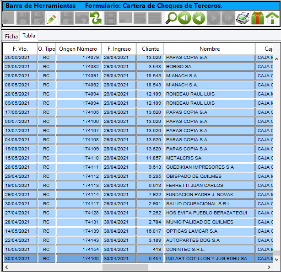This screenshot has height=272, width=281.
Task: Click the greyed-out last record button
Action: (x=228, y=18)
